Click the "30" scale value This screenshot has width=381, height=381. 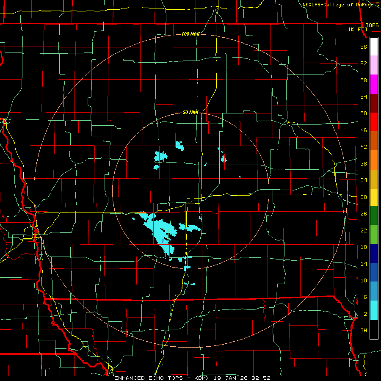click(x=364, y=197)
